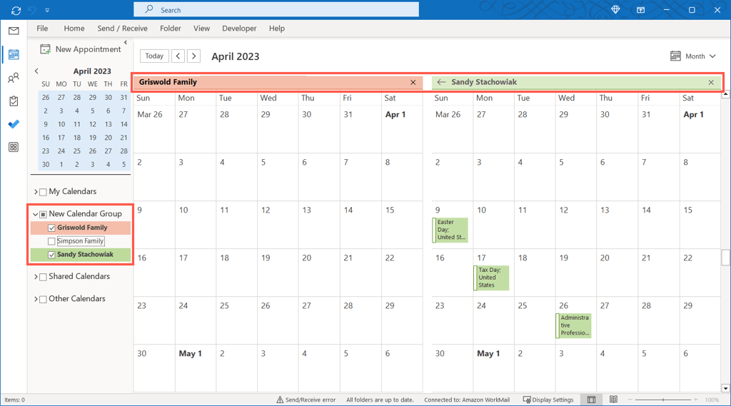Adjust the zoom slider in status bar
731x406 pixels.
point(662,400)
